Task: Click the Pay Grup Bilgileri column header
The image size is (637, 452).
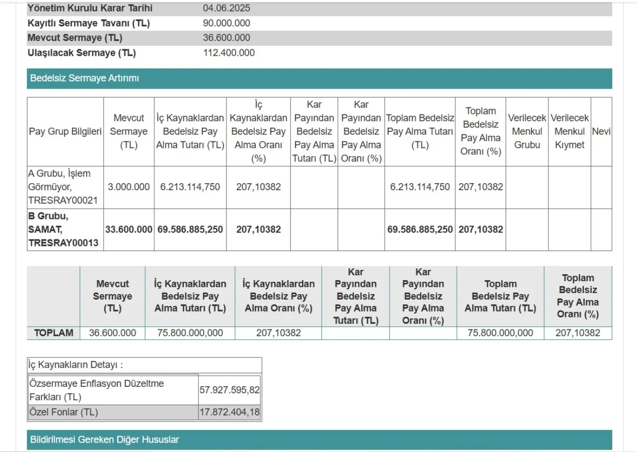Action: point(65,132)
